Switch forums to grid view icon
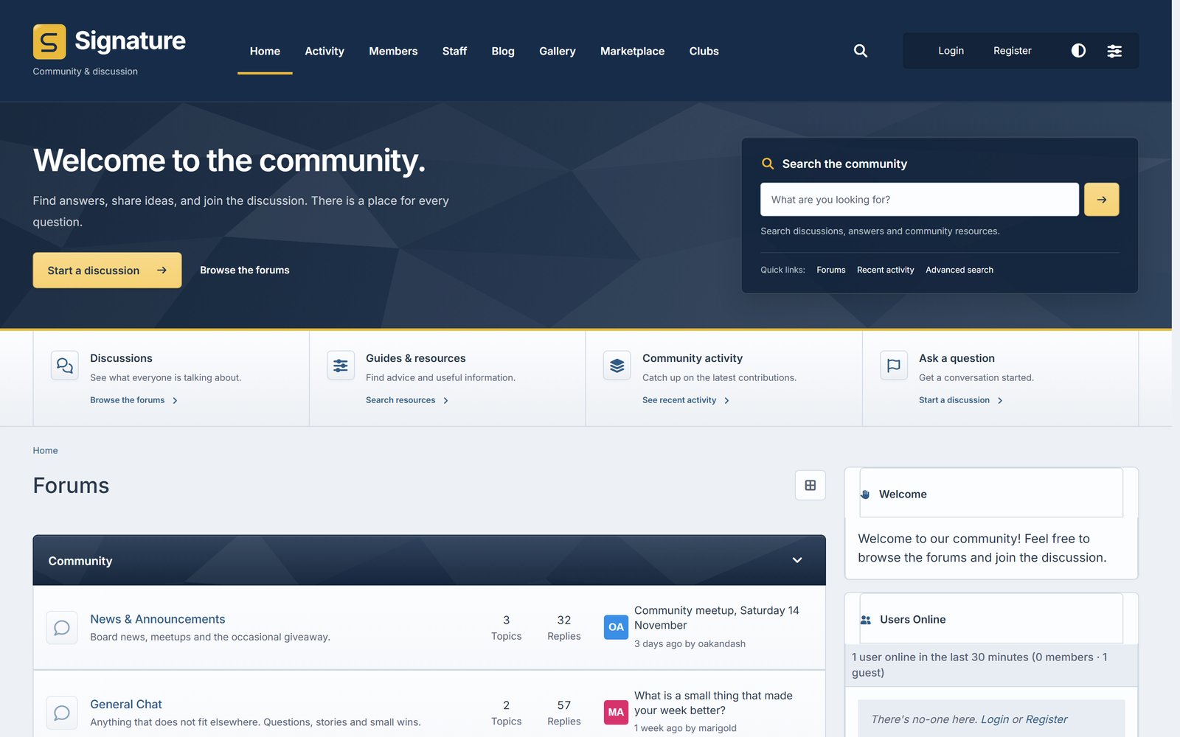Image resolution: width=1180 pixels, height=737 pixels. [811, 485]
